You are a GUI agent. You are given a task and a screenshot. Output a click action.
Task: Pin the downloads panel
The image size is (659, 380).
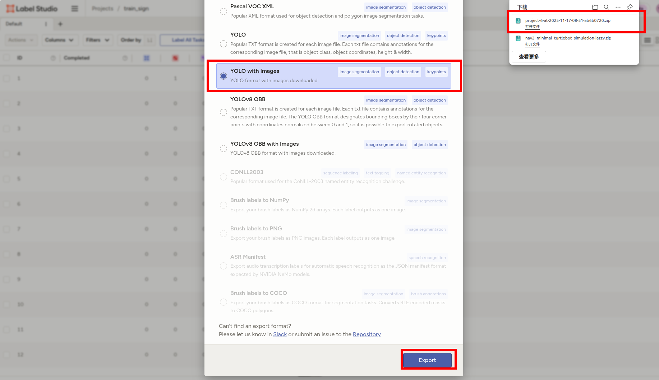tap(630, 7)
